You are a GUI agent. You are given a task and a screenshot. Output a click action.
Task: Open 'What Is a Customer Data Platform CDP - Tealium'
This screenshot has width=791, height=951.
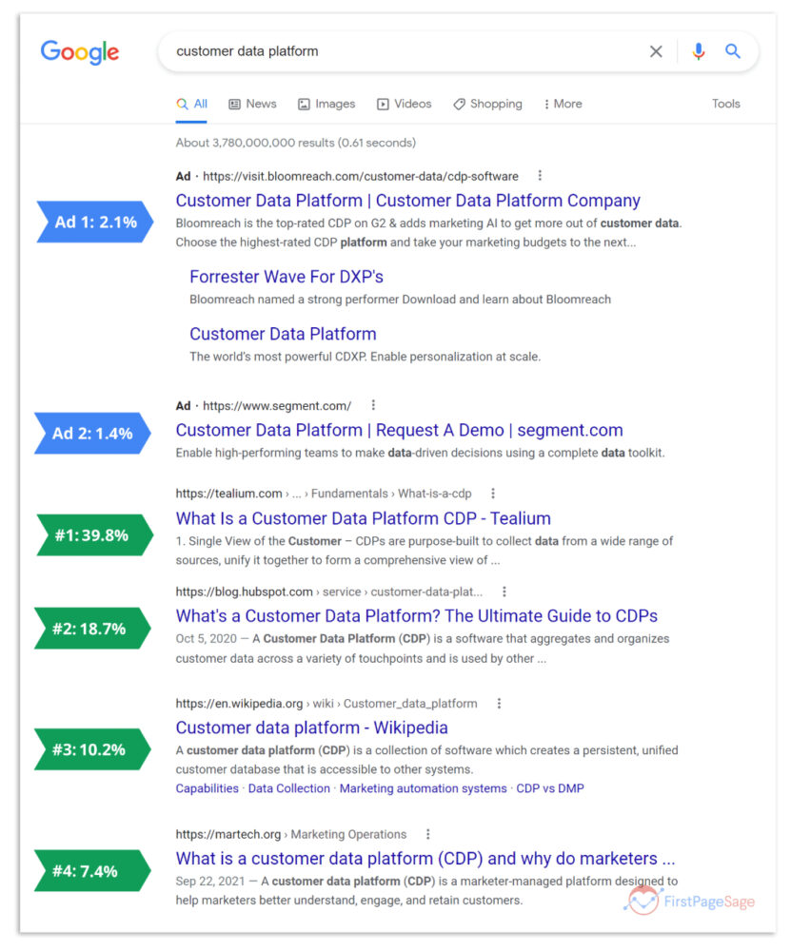tap(363, 518)
